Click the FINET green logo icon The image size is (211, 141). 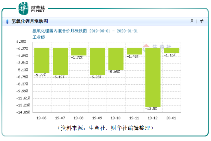tap(23, 9)
